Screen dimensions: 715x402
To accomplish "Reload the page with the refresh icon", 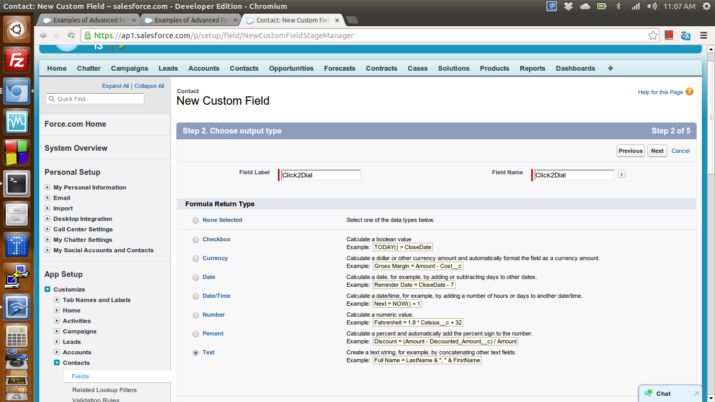I will pos(71,36).
